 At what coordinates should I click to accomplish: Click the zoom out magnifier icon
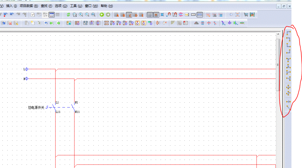87,15
